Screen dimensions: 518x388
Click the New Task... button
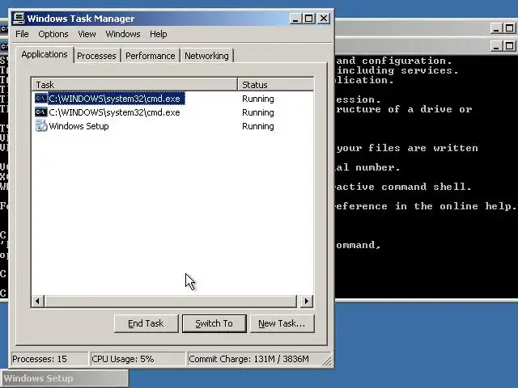tap(282, 323)
